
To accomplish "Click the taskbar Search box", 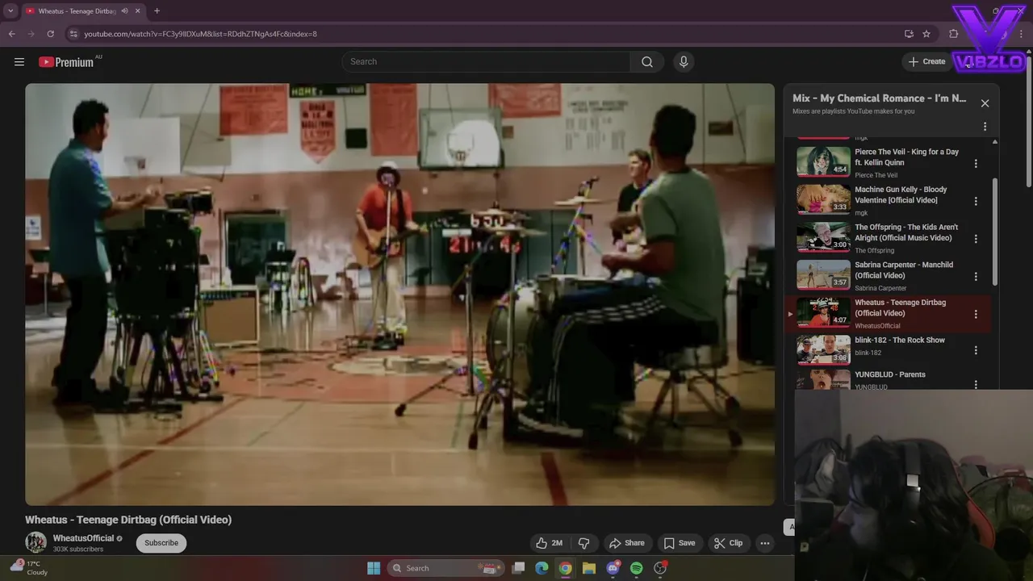I will 446,568.
